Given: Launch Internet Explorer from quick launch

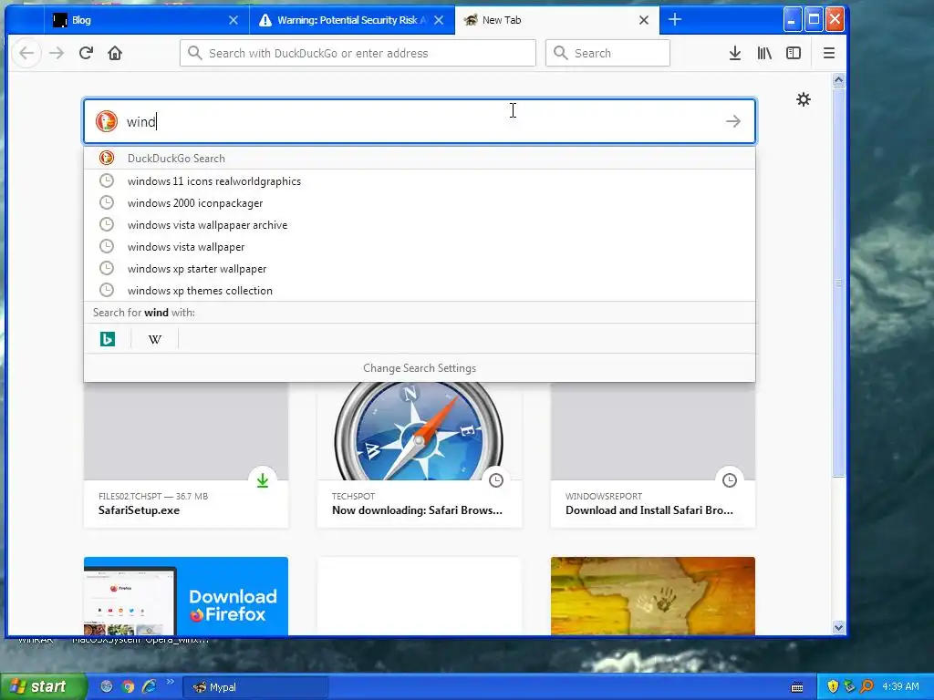Looking at the screenshot, I should click(149, 687).
